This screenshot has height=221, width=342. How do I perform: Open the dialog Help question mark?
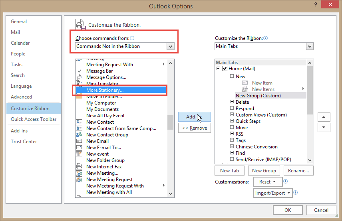(315, 4)
